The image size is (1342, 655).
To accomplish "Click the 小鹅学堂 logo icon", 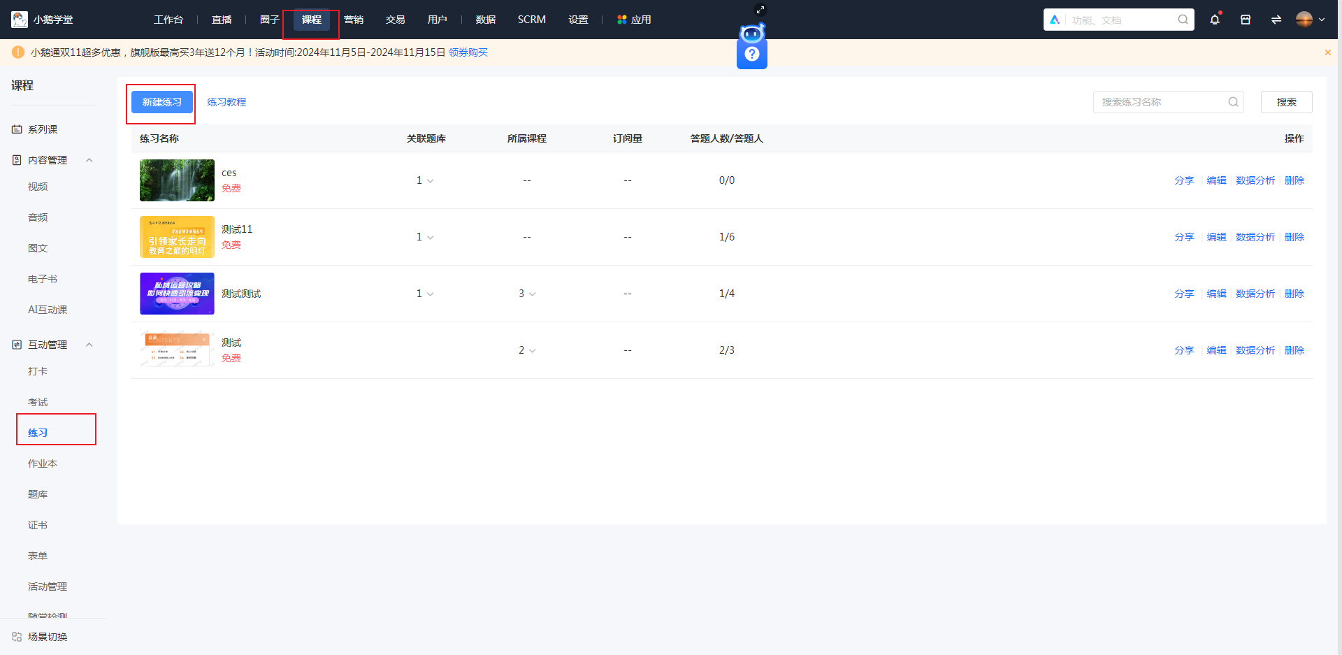I will (19, 20).
